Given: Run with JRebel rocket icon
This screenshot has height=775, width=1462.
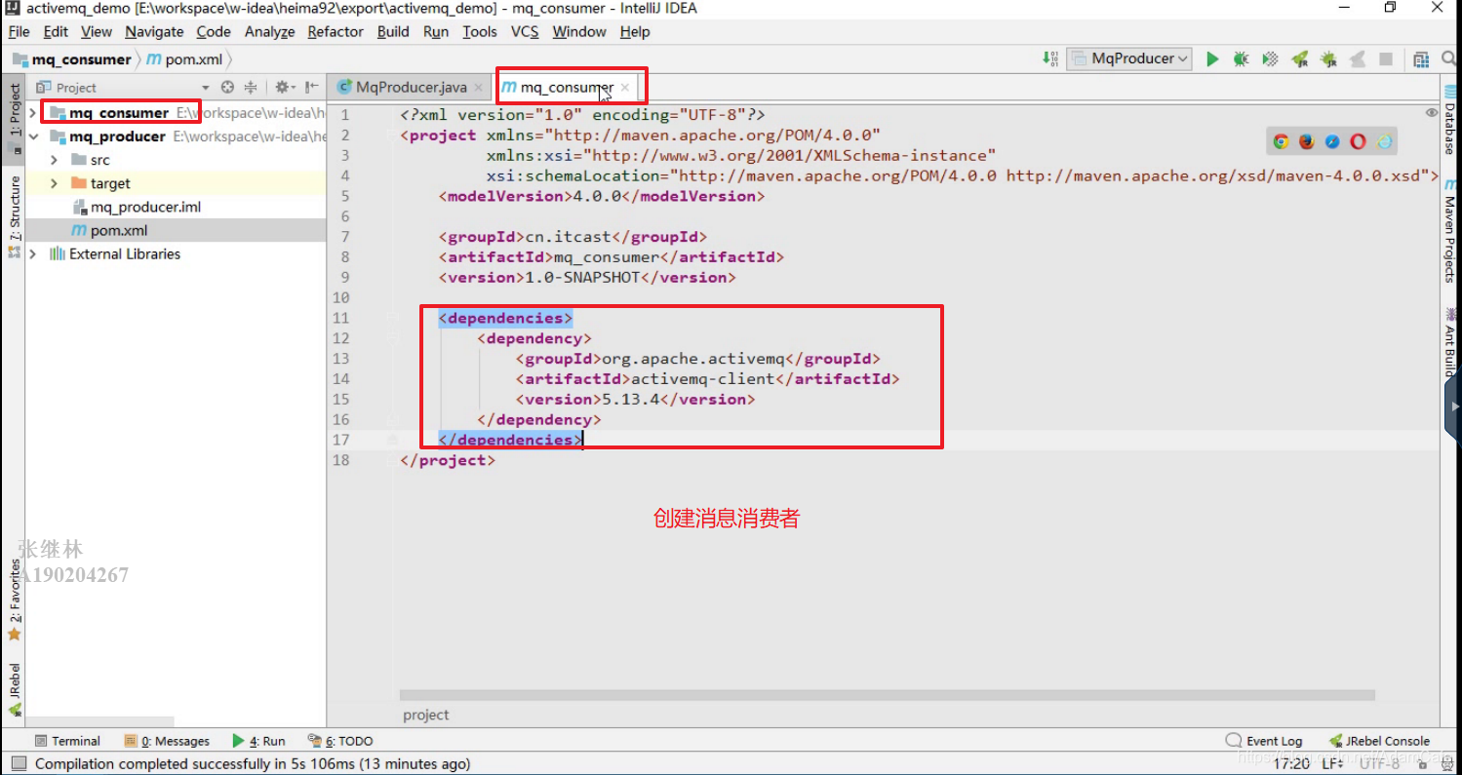Looking at the screenshot, I should pos(1299,59).
